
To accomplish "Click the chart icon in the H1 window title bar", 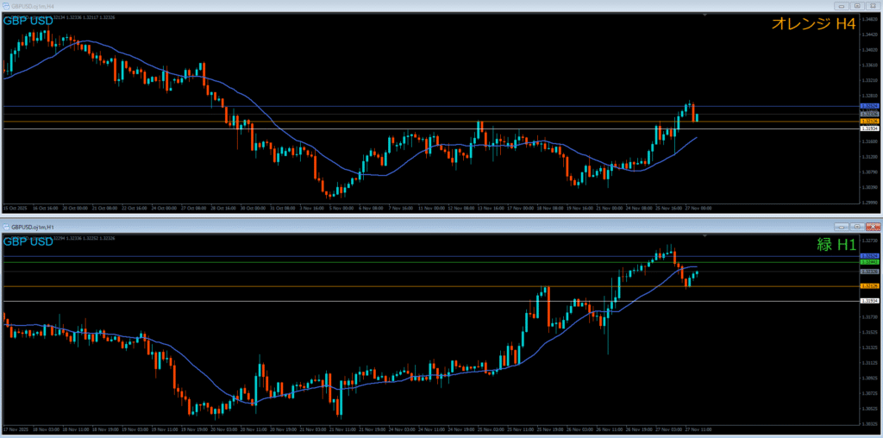I will point(6,226).
